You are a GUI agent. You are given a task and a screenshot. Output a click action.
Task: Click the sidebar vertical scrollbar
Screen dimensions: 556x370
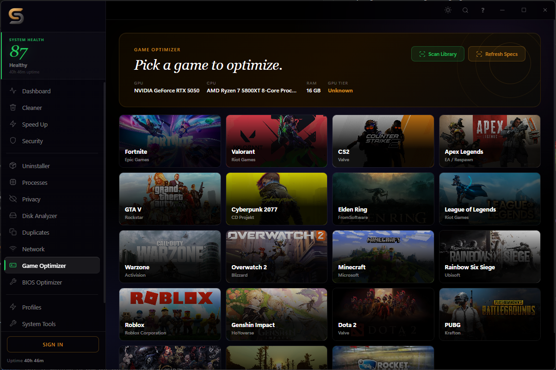104,193
